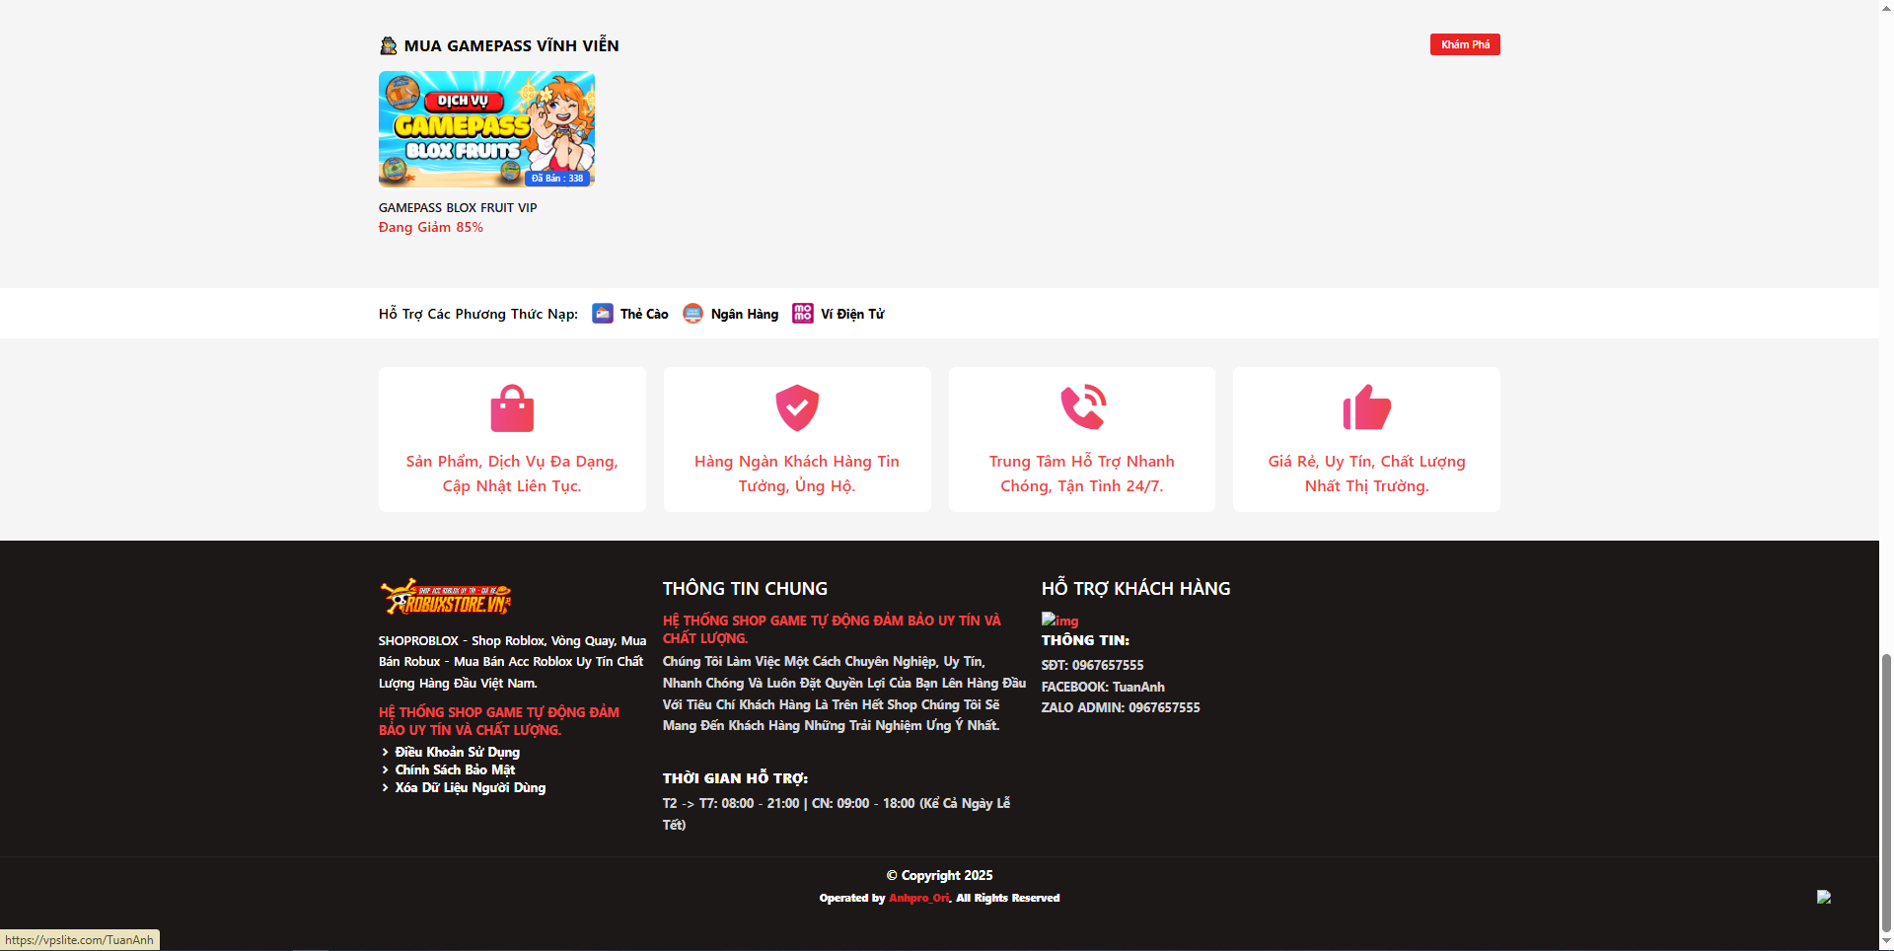Visit the Anhpro_Ori operator link

pyautogui.click(x=919, y=898)
